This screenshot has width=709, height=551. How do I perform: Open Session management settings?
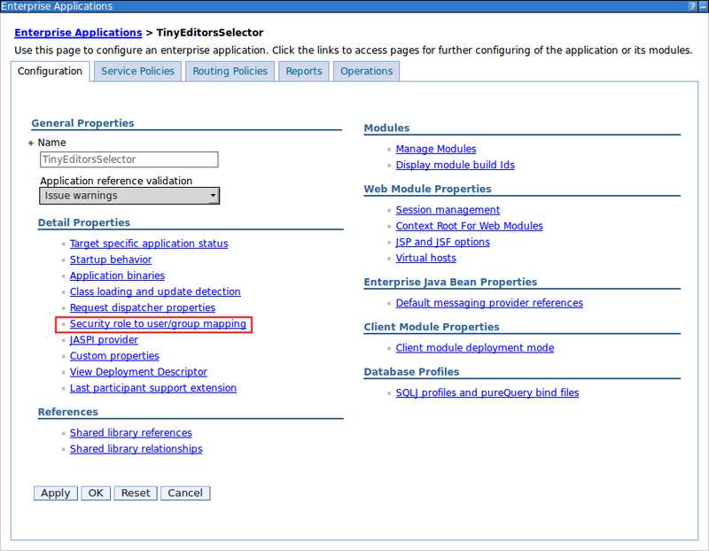point(448,209)
